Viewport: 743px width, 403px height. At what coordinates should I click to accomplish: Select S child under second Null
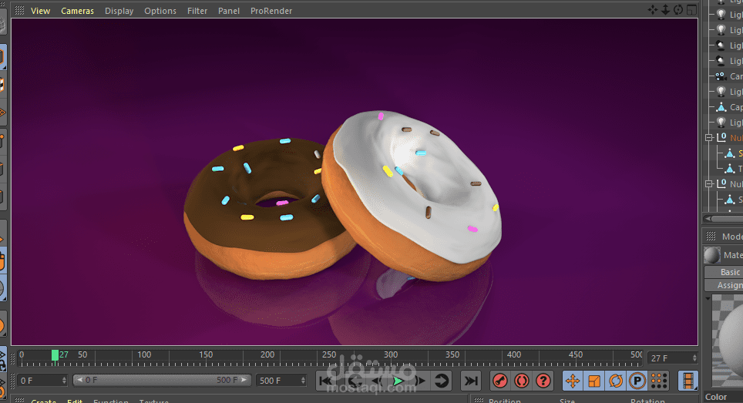pyautogui.click(x=730, y=200)
